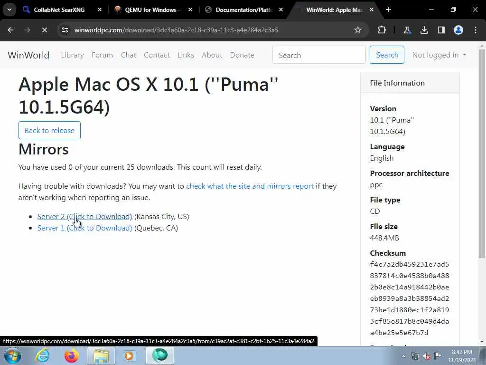Launch Firefox from the taskbar
The image size is (486, 365).
point(72,355)
